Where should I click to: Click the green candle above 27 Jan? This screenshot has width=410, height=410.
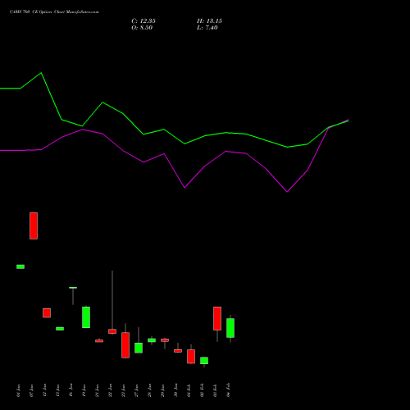coord(139,348)
